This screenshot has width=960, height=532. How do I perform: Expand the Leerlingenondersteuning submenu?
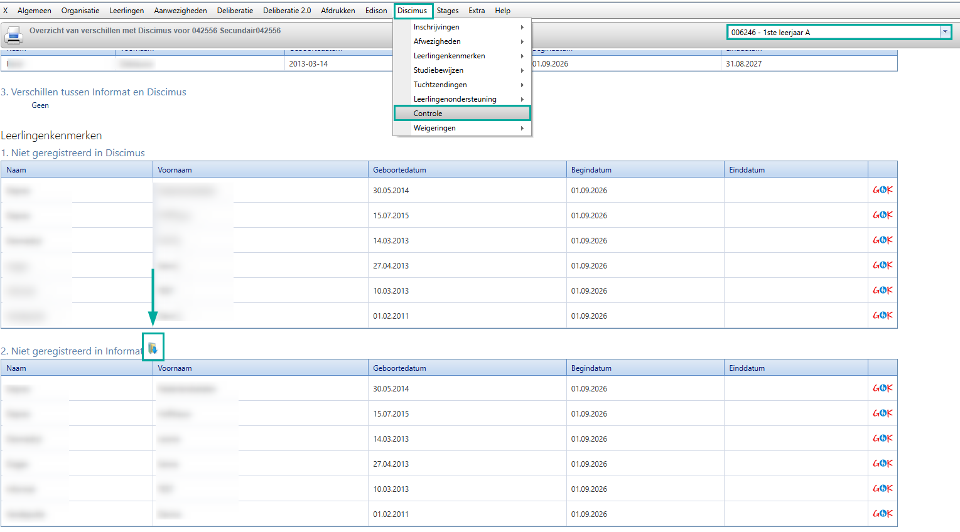[x=462, y=99]
